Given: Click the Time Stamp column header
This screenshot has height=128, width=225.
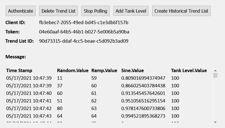Looking at the screenshot, I should pyautogui.click(x=19, y=70).
